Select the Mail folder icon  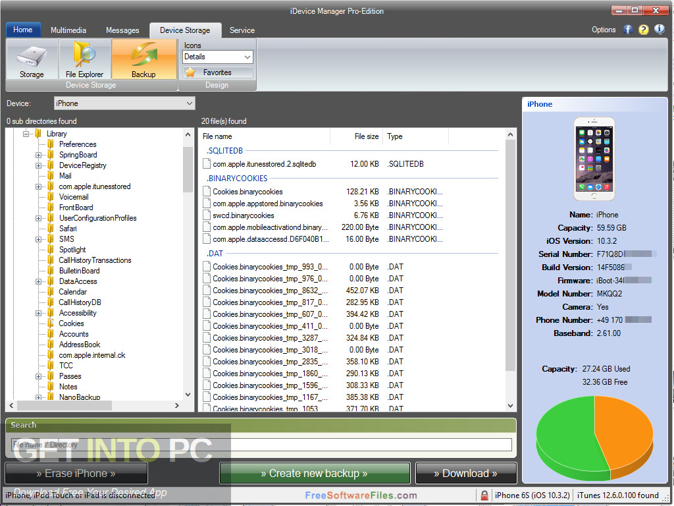coord(51,175)
